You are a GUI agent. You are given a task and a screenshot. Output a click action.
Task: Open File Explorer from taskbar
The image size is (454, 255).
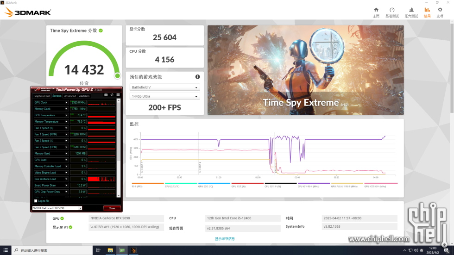(110, 250)
